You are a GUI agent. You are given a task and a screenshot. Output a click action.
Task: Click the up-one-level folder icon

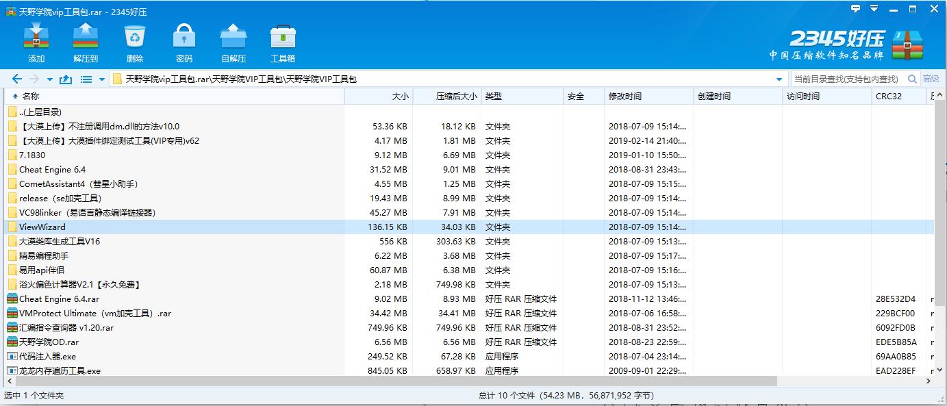pyautogui.click(x=66, y=79)
